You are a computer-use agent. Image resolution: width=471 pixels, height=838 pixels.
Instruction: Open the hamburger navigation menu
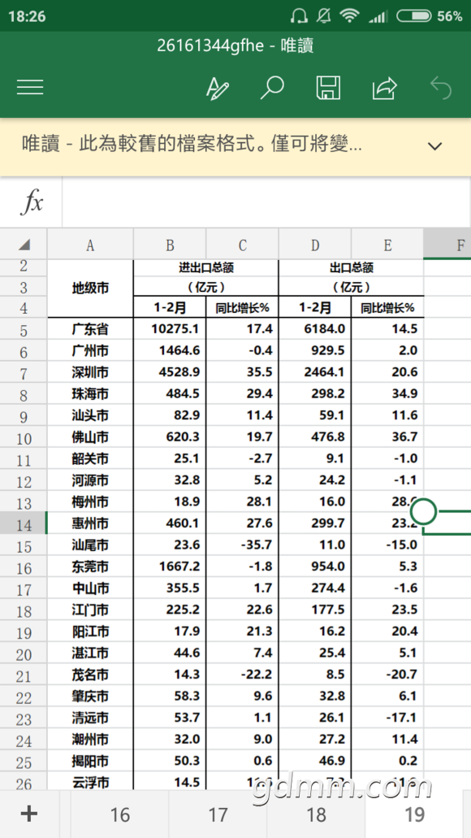[30, 87]
